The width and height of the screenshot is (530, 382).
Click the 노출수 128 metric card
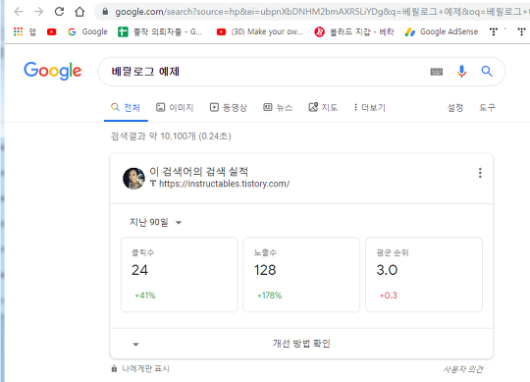[301, 275]
